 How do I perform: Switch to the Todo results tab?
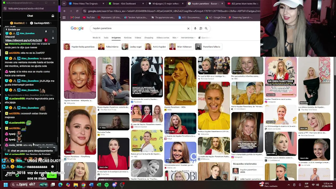(106, 38)
